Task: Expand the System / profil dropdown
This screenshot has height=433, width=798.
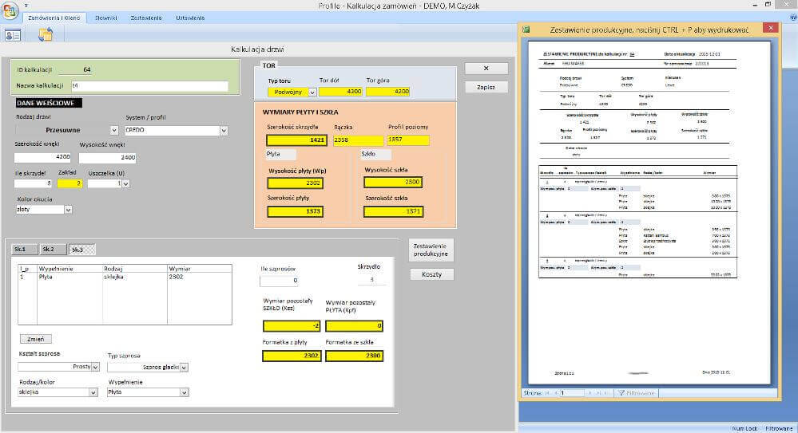Action: (x=224, y=131)
